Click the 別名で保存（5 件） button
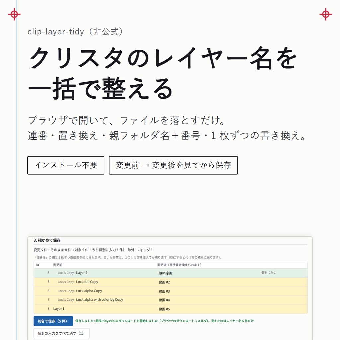Image resolution: width=340 pixels, height=340 pixels. tap(53, 321)
